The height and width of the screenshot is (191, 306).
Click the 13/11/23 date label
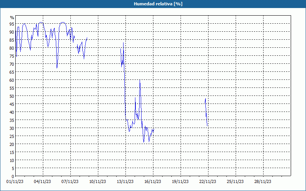point(125,182)
